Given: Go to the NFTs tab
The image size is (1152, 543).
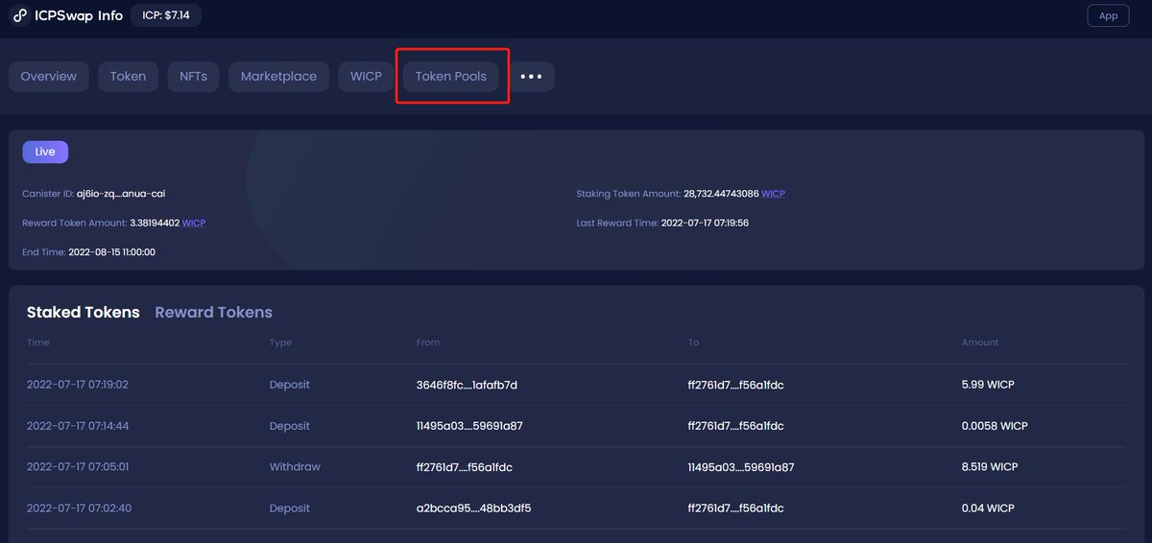Looking at the screenshot, I should tap(193, 77).
